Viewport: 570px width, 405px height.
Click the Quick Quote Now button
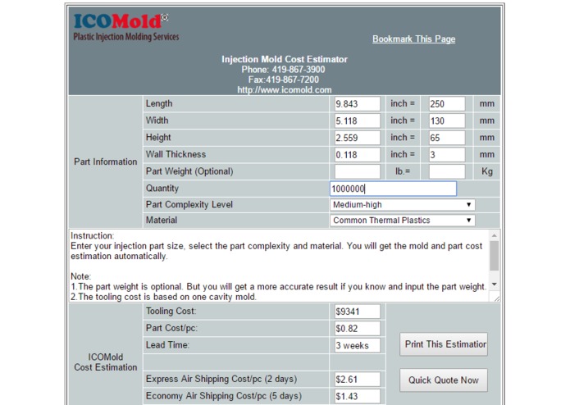tap(444, 380)
